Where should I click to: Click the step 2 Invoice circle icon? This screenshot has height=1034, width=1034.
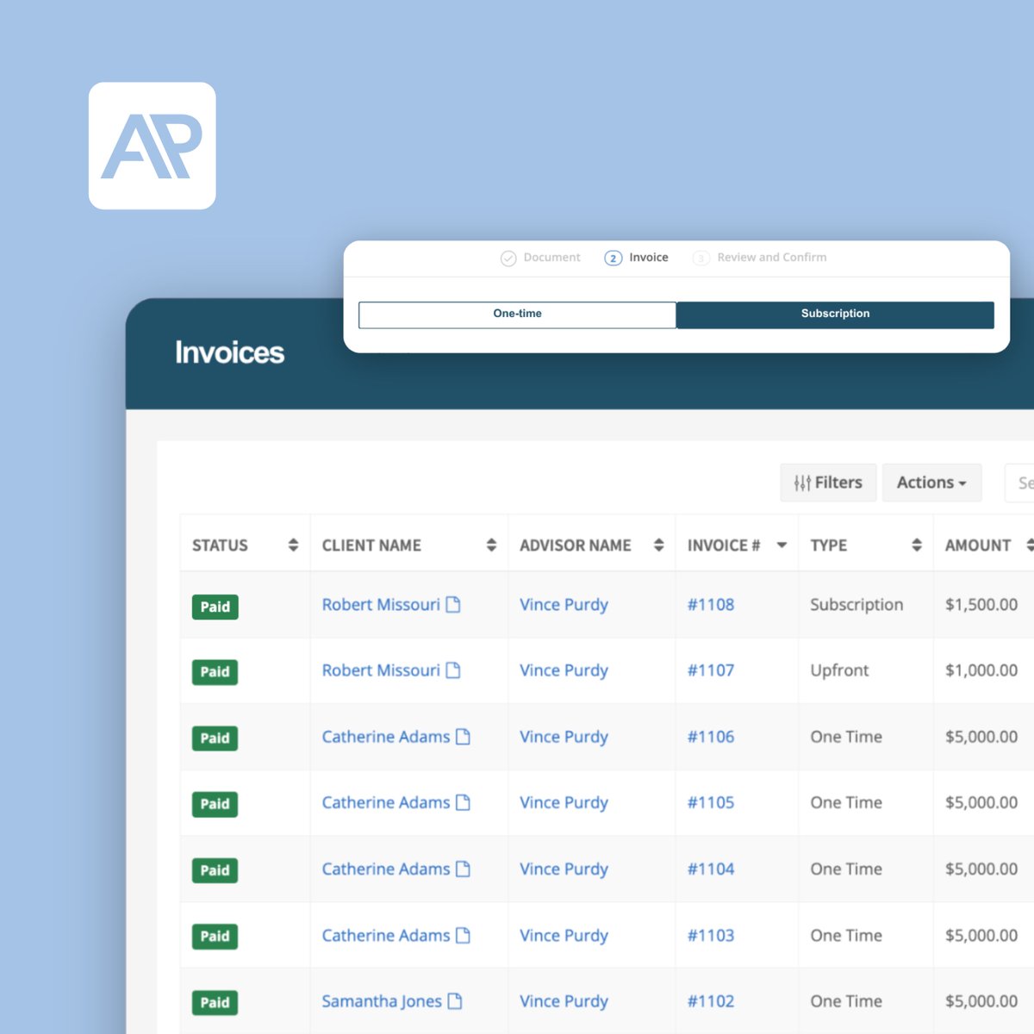point(613,258)
